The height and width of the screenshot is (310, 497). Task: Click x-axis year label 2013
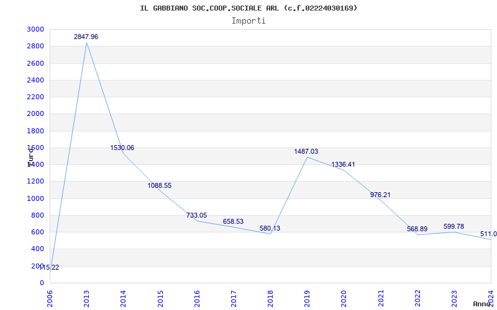click(x=86, y=299)
